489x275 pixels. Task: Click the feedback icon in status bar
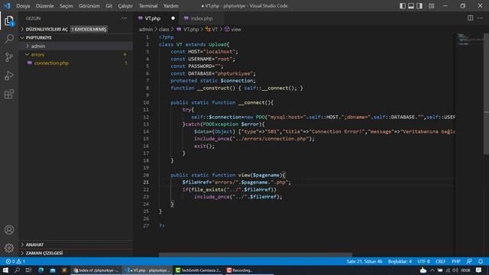coord(469,261)
